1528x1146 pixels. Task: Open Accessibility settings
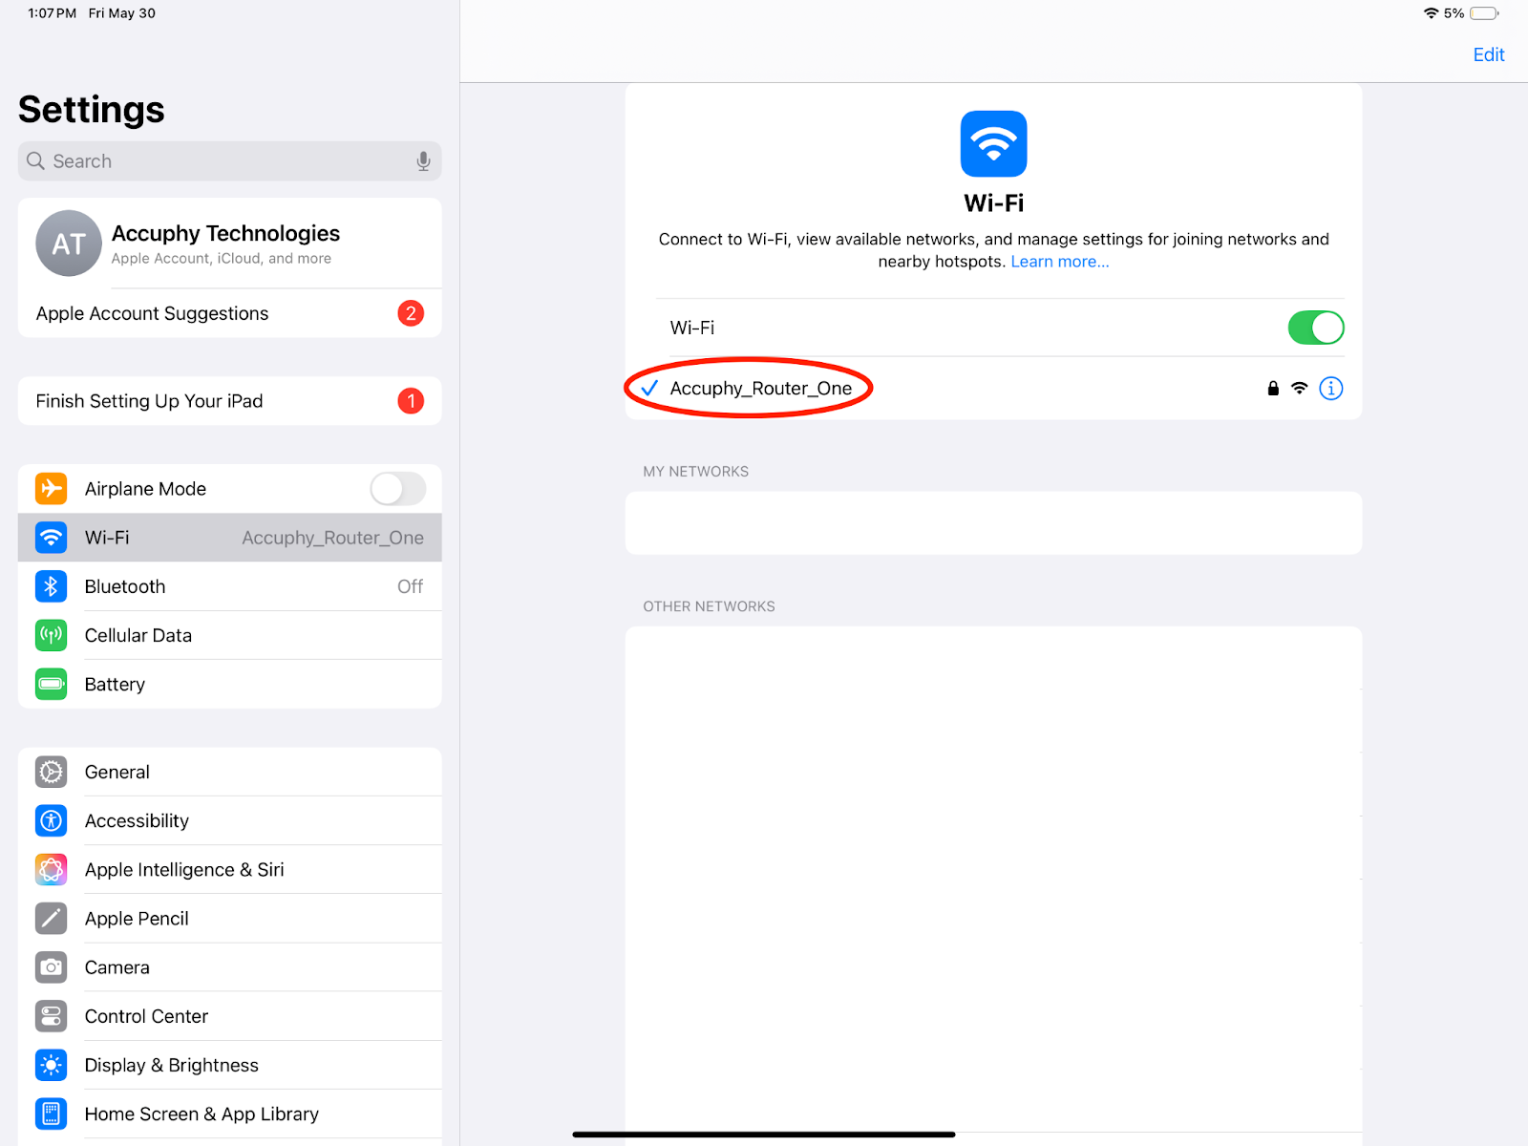click(230, 820)
